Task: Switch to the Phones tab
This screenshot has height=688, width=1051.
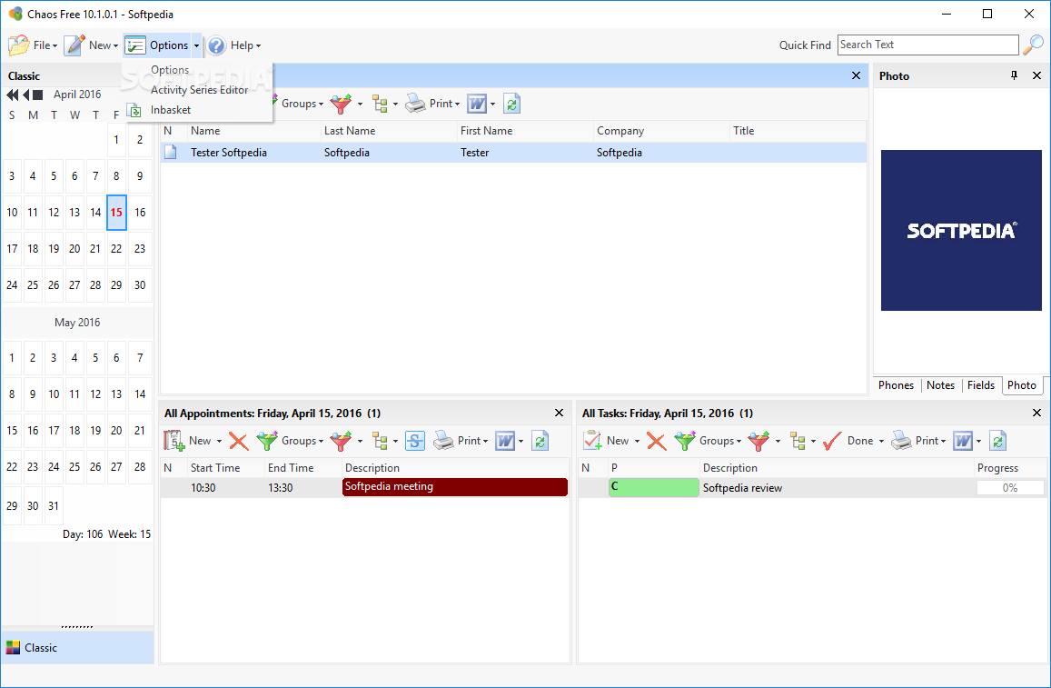Action: point(897,385)
